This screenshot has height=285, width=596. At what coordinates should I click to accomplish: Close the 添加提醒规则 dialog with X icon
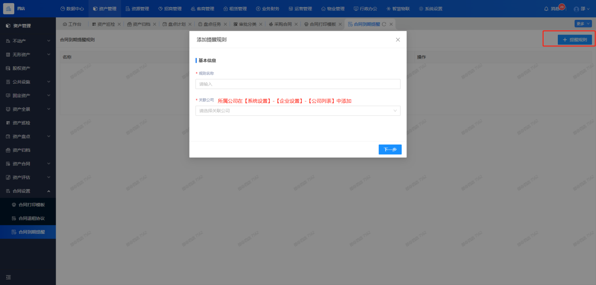pos(398,40)
